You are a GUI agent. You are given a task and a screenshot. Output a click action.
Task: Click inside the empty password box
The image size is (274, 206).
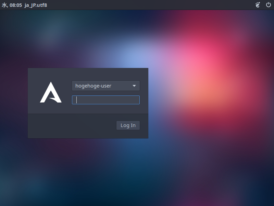[105, 100]
